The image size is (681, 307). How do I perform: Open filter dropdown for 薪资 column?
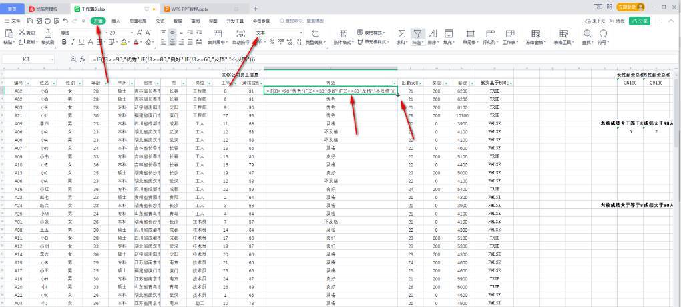471,83
